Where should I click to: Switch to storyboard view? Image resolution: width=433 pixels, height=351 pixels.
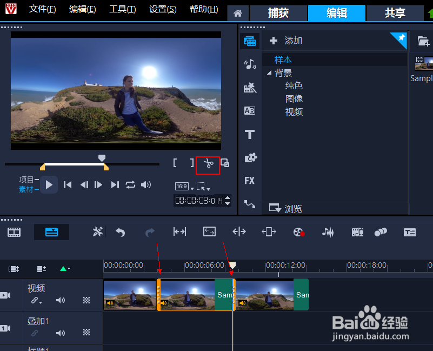14,232
